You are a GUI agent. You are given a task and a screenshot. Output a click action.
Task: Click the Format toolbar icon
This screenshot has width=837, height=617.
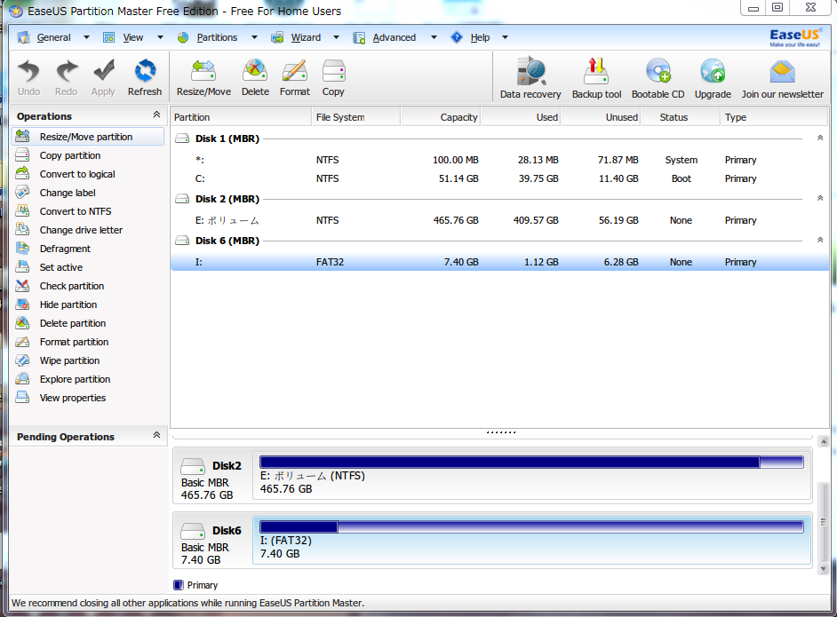coord(295,77)
